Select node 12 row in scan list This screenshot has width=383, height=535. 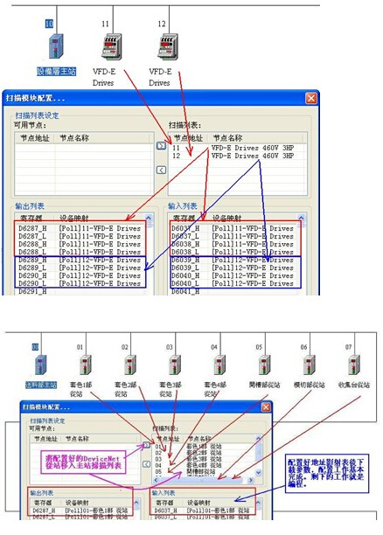tap(237, 156)
